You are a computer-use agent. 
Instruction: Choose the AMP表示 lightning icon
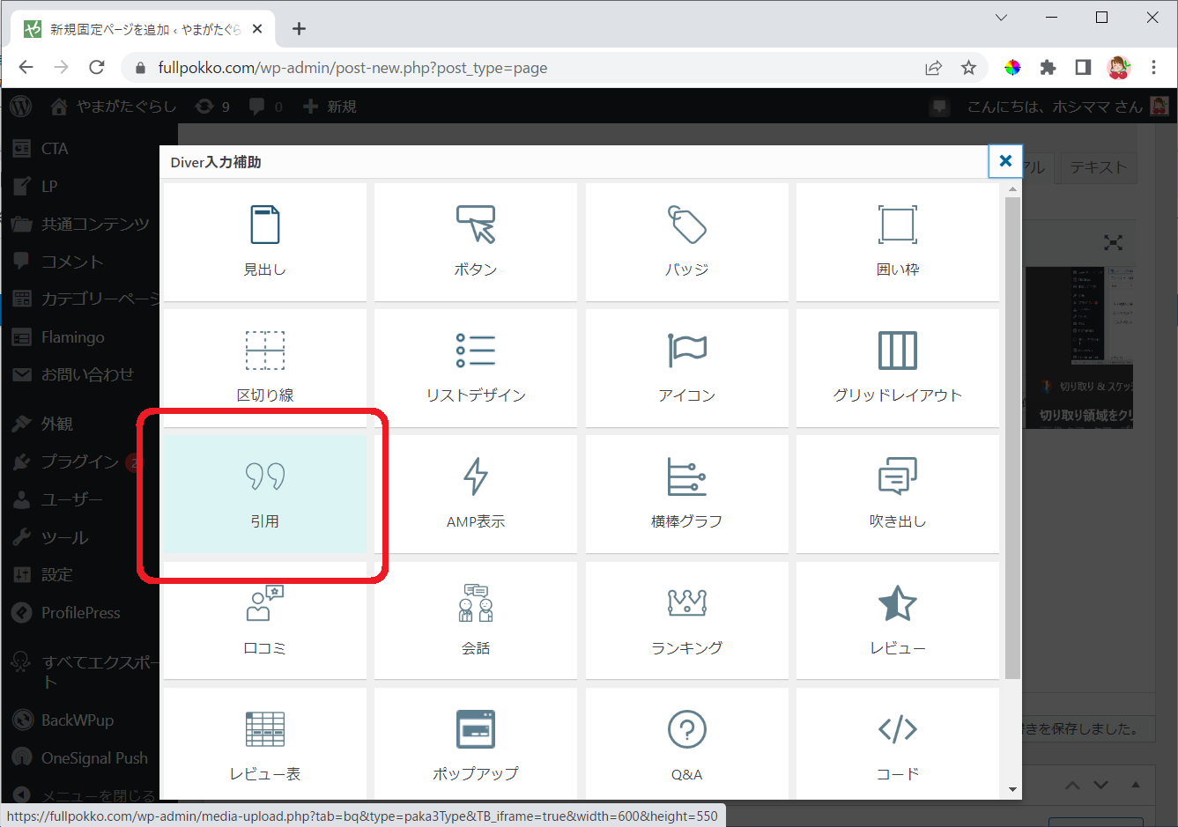tap(476, 477)
